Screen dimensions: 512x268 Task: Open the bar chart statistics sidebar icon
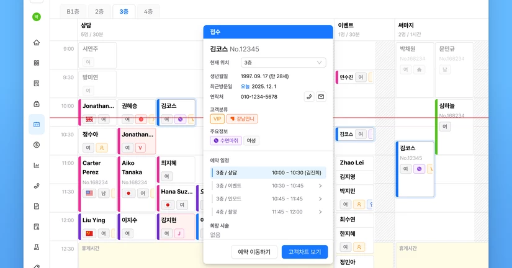tap(37, 165)
